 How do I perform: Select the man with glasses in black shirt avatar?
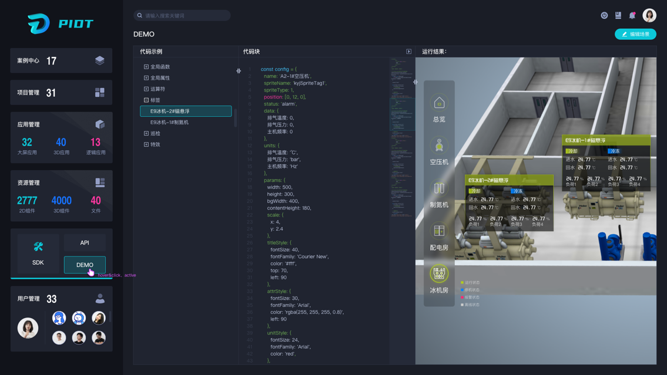pos(99,337)
